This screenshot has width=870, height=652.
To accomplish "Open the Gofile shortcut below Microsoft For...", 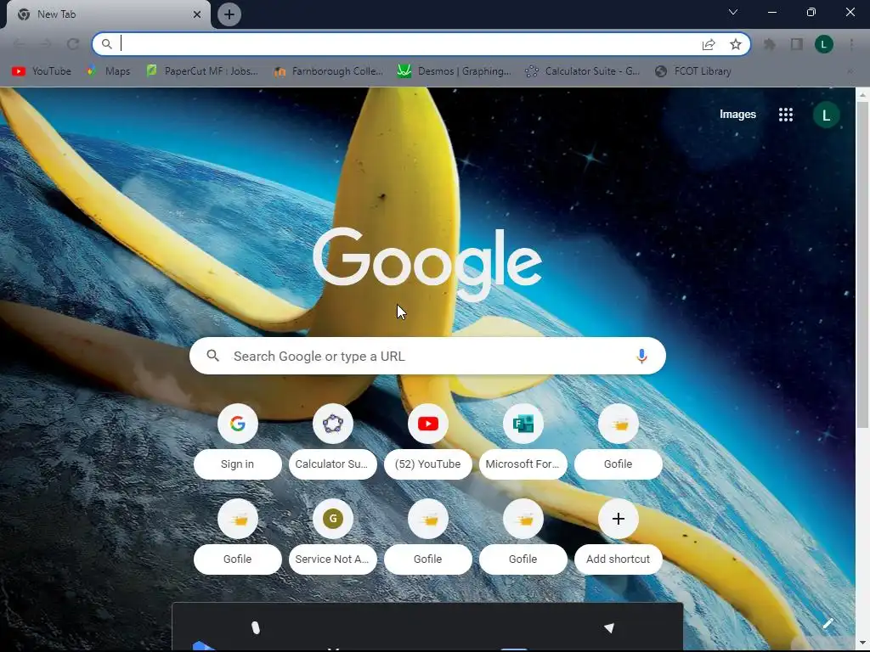I will pyautogui.click(x=523, y=519).
